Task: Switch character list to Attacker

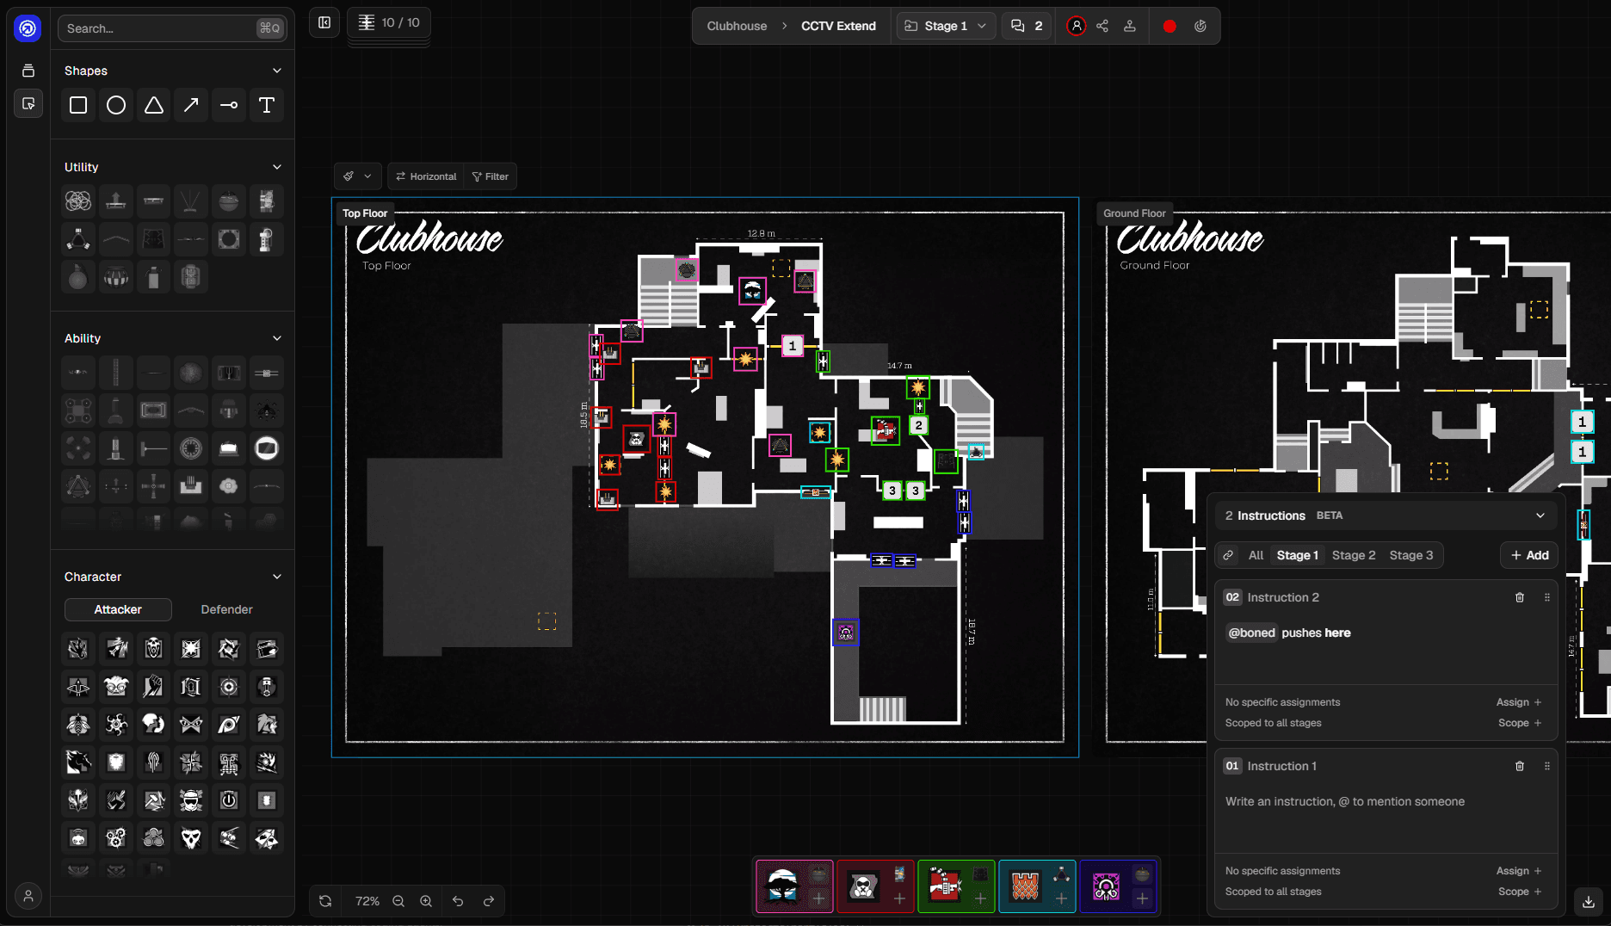Action: tap(118, 609)
